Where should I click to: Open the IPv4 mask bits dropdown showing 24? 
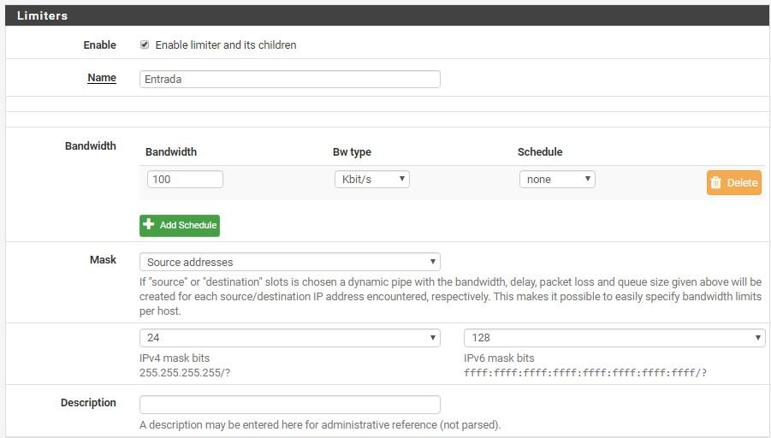(289, 338)
